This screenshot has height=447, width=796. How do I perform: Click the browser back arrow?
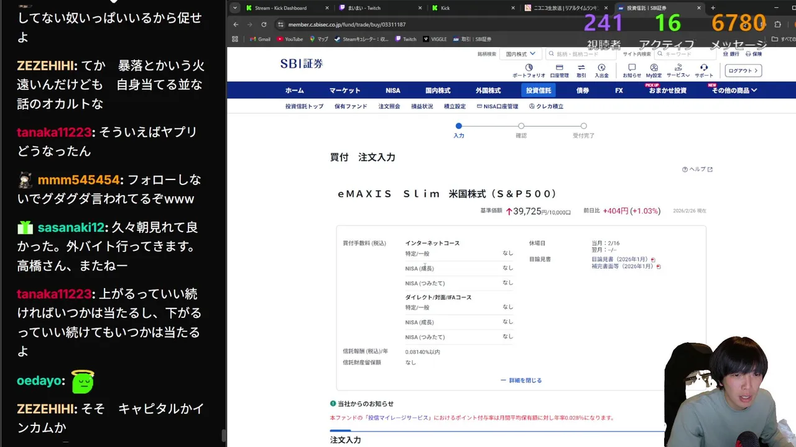tap(236, 24)
